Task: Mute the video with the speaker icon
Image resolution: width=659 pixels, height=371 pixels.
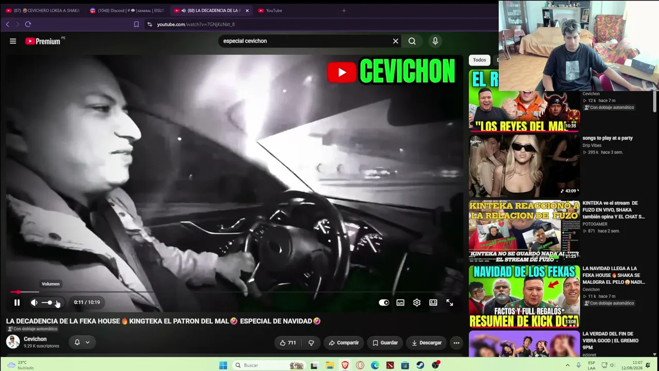Action: click(34, 302)
